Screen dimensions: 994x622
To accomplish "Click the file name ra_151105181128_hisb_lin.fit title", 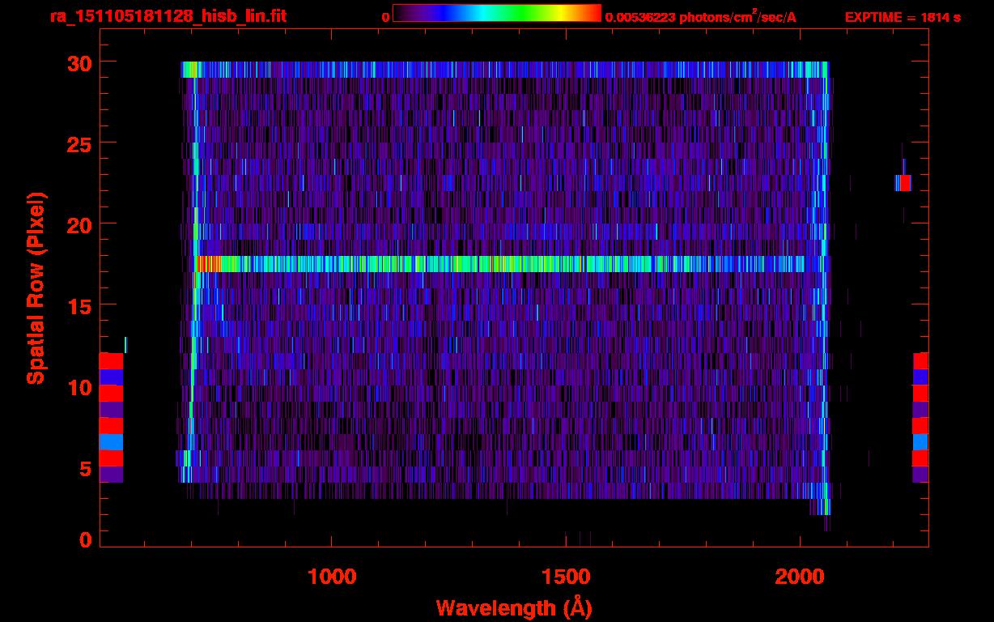I will pyautogui.click(x=168, y=16).
